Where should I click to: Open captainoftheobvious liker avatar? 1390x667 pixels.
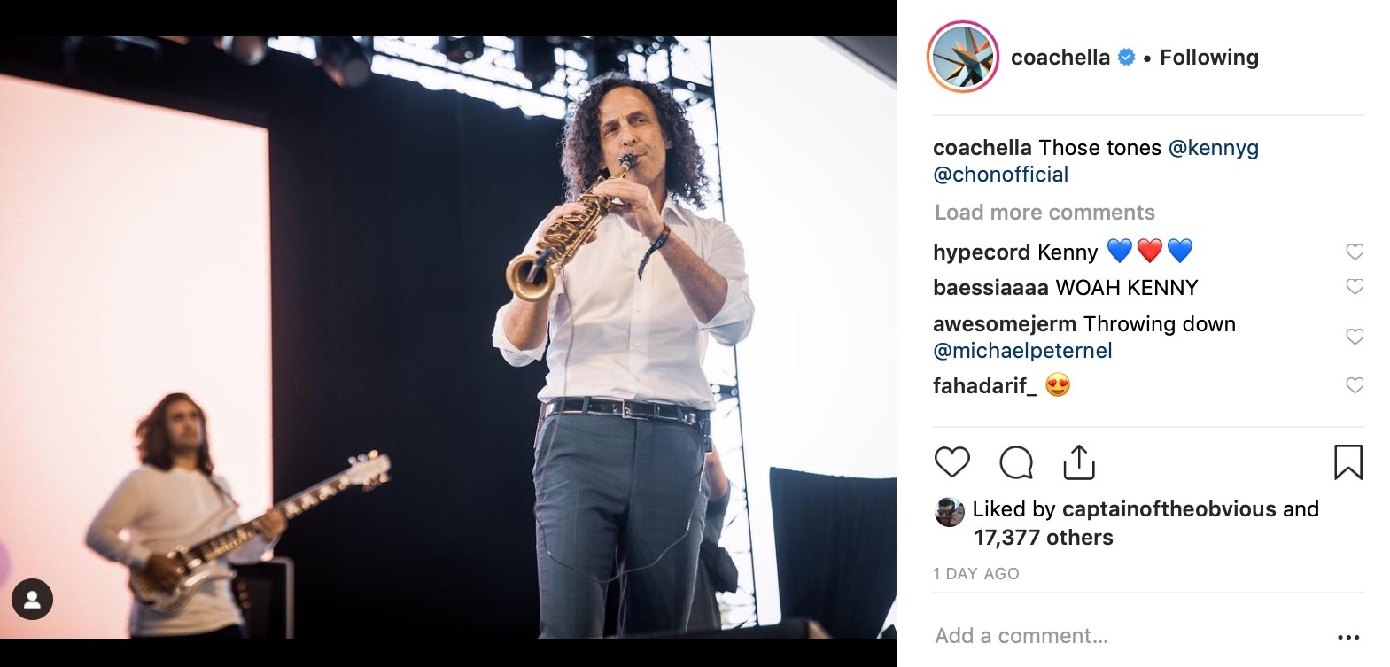tap(950, 510)
